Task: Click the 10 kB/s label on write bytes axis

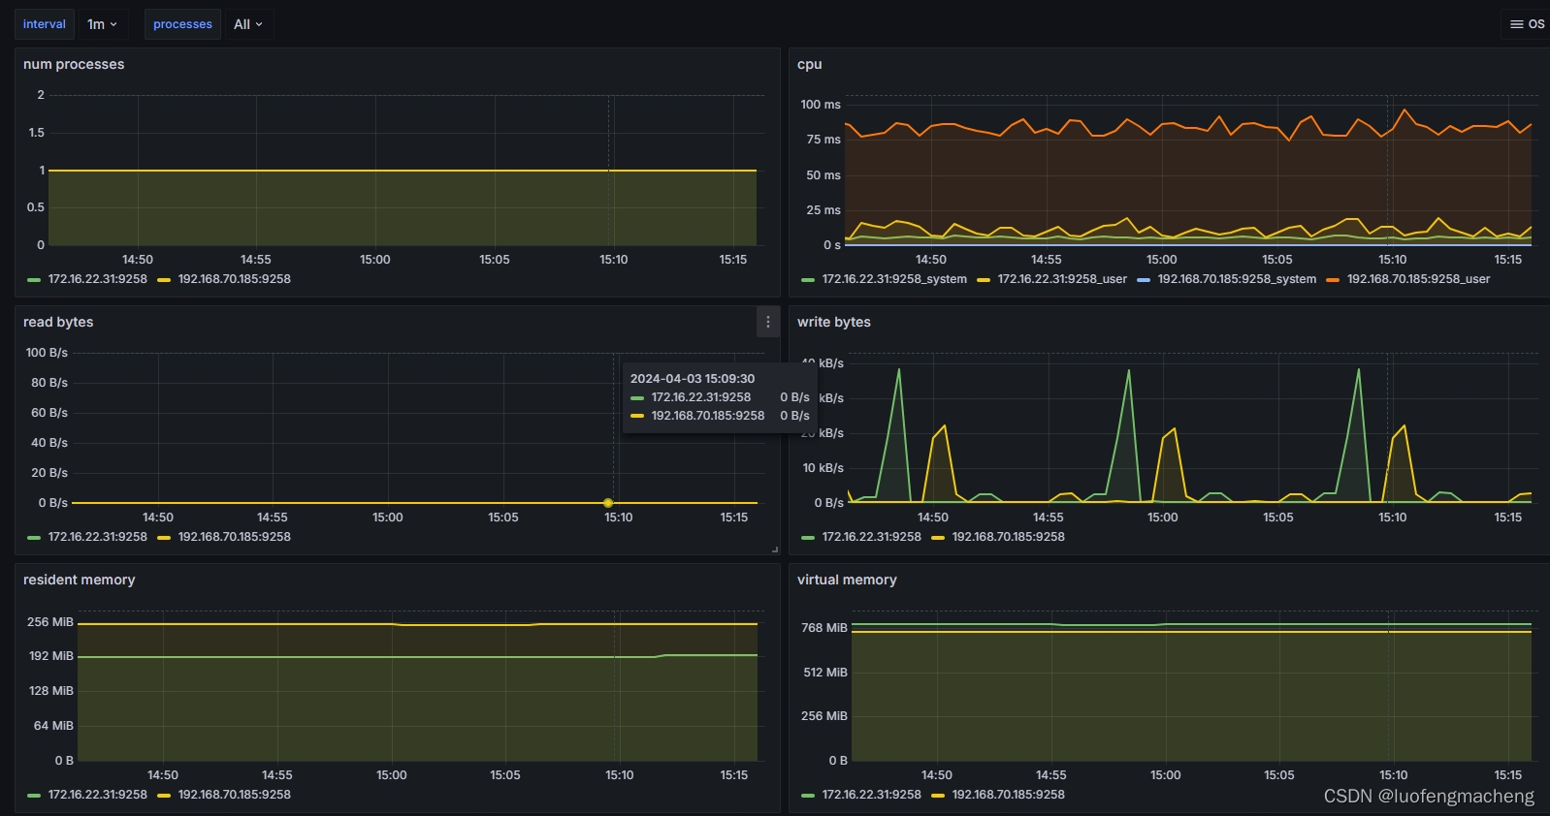Action: 823,468
